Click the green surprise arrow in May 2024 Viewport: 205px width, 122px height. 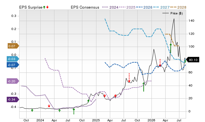coord(60,111)
